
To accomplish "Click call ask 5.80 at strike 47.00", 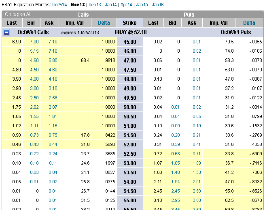I will (x=53, y=60).
